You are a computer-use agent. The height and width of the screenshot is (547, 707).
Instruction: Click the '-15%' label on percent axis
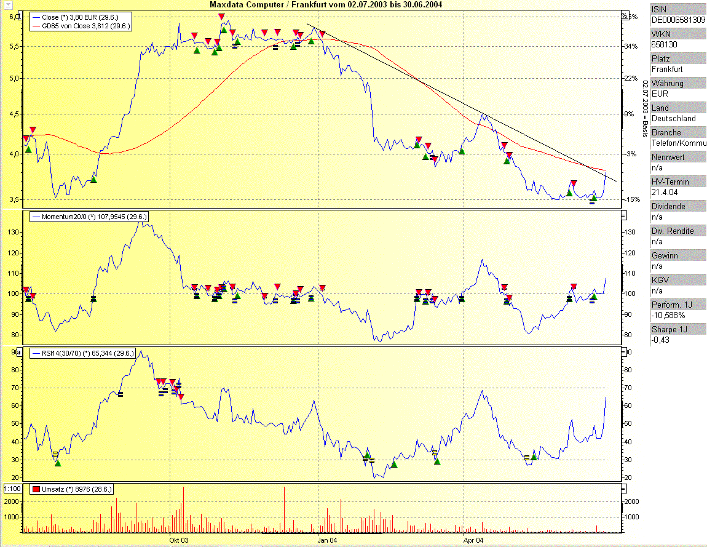tap(631, 199)
